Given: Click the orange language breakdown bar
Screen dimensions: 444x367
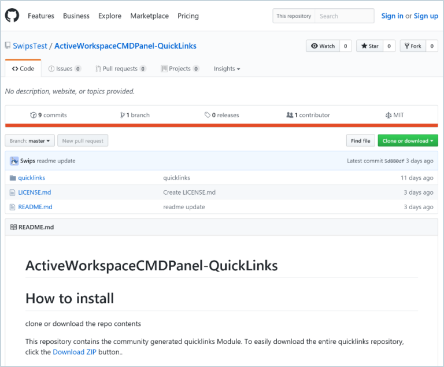Looking at the screenshot, I should click(221, 125).
